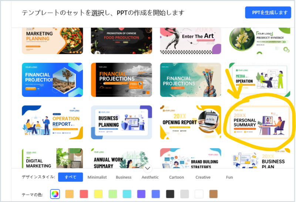The height and width of the screenshot is (202, 296).
Task: Expand templates with the down chevron button
Action: tap(148, 168)
